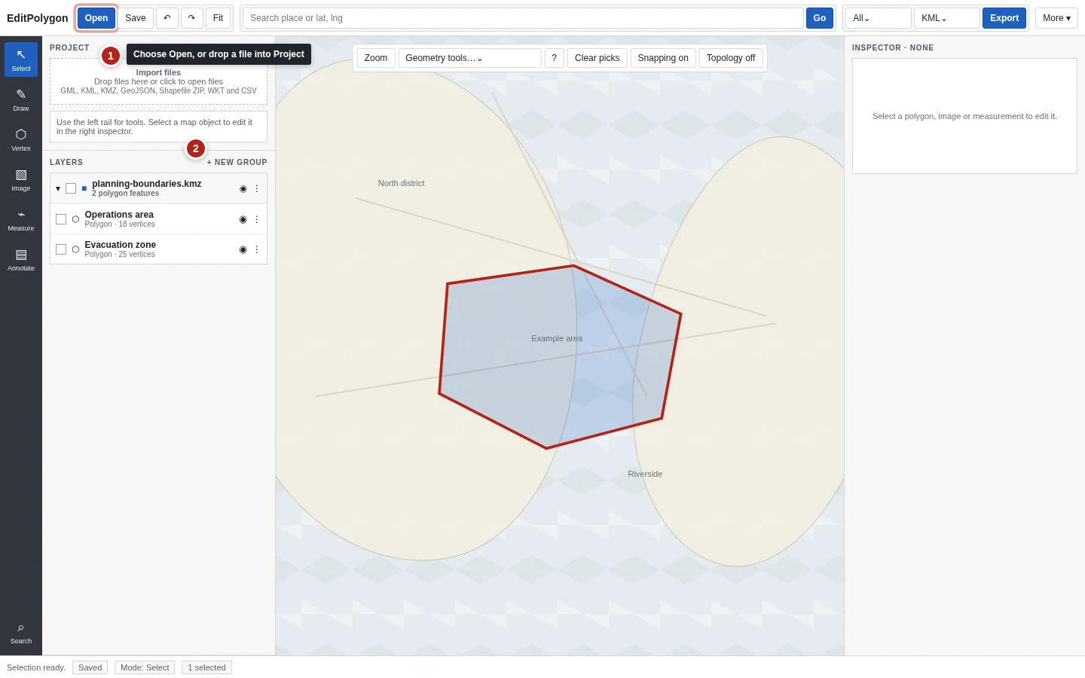The height and width of the screenshot is (678, 1085).
Task: Open the Geometry tools dropdown
Action: tap(469, 58)
